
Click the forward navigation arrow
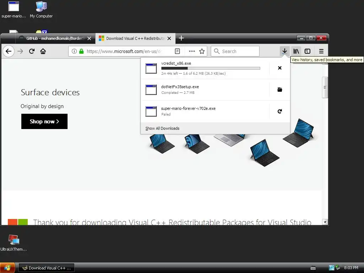tap(20, 51)
